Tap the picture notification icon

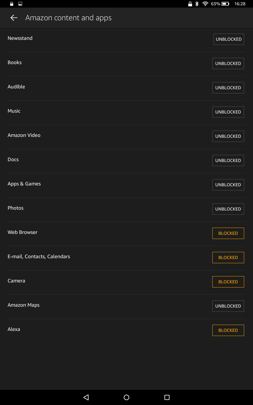20,4
